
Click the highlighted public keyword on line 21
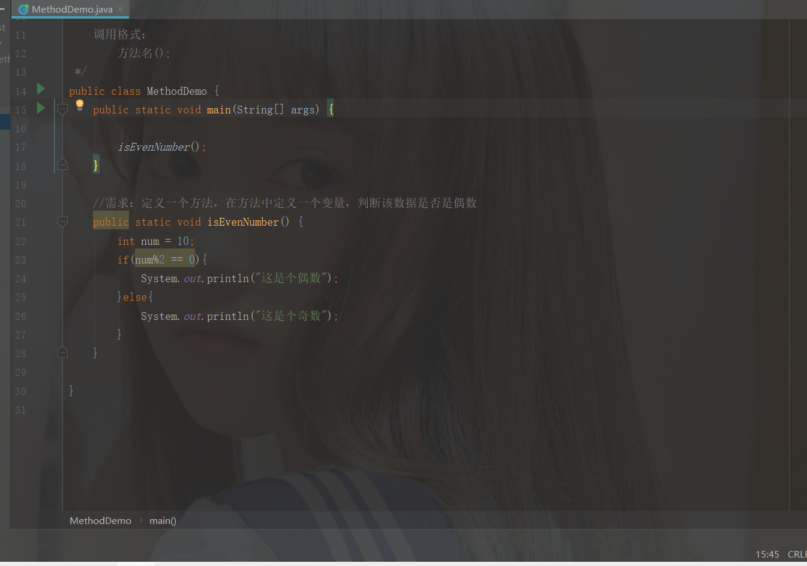pos(111,222)
